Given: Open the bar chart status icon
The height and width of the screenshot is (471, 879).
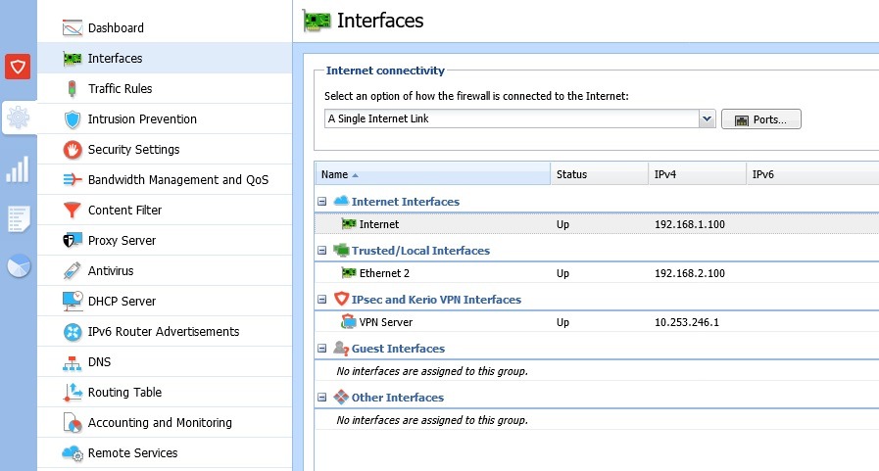Looking at the screenshot, I should click(x=18, y=170).
